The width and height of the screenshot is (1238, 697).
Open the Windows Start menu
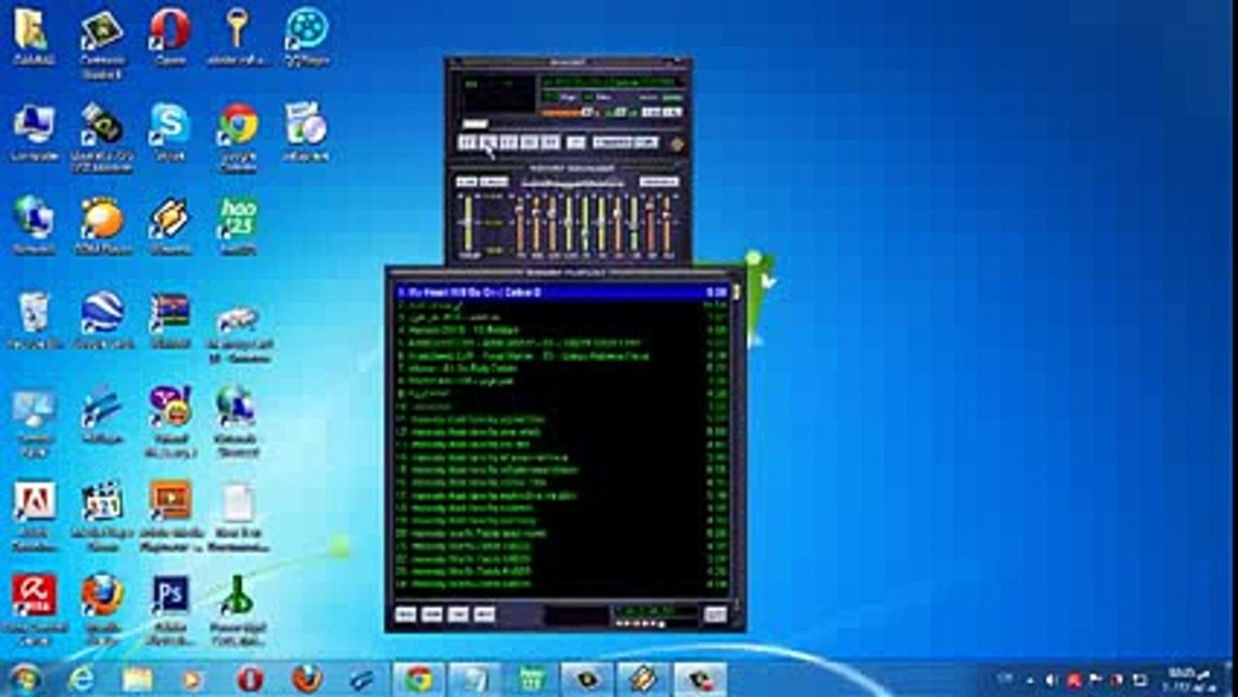pyautogui.click(x=24, y=679)
